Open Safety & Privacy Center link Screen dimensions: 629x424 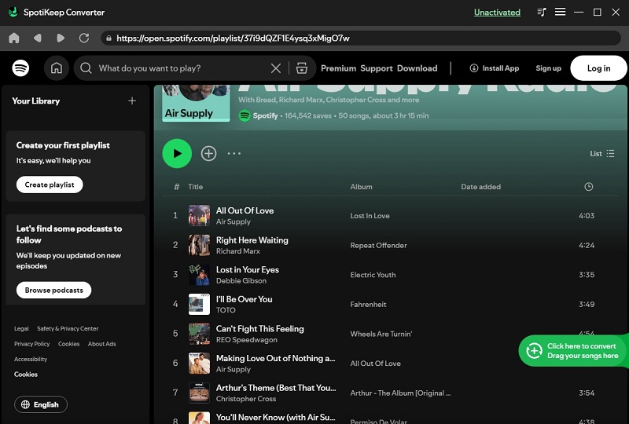tap(68, 329)
